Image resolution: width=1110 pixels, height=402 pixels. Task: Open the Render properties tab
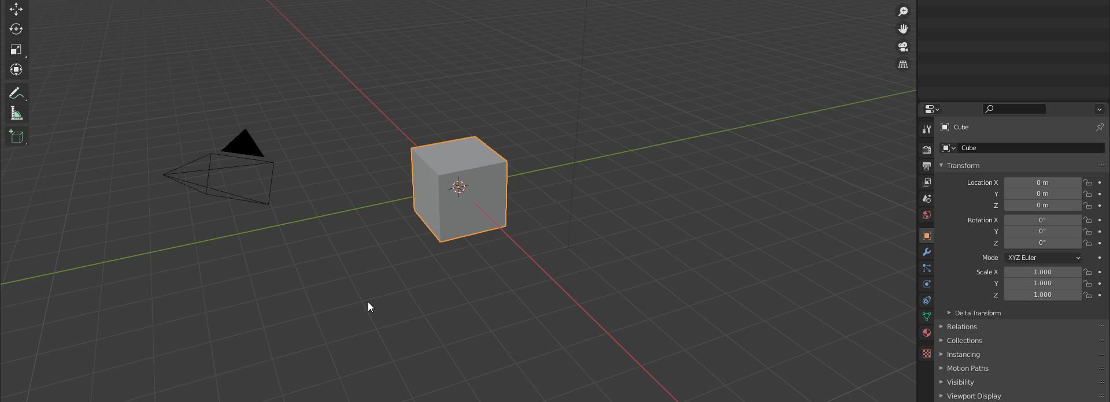pos(927,150)
